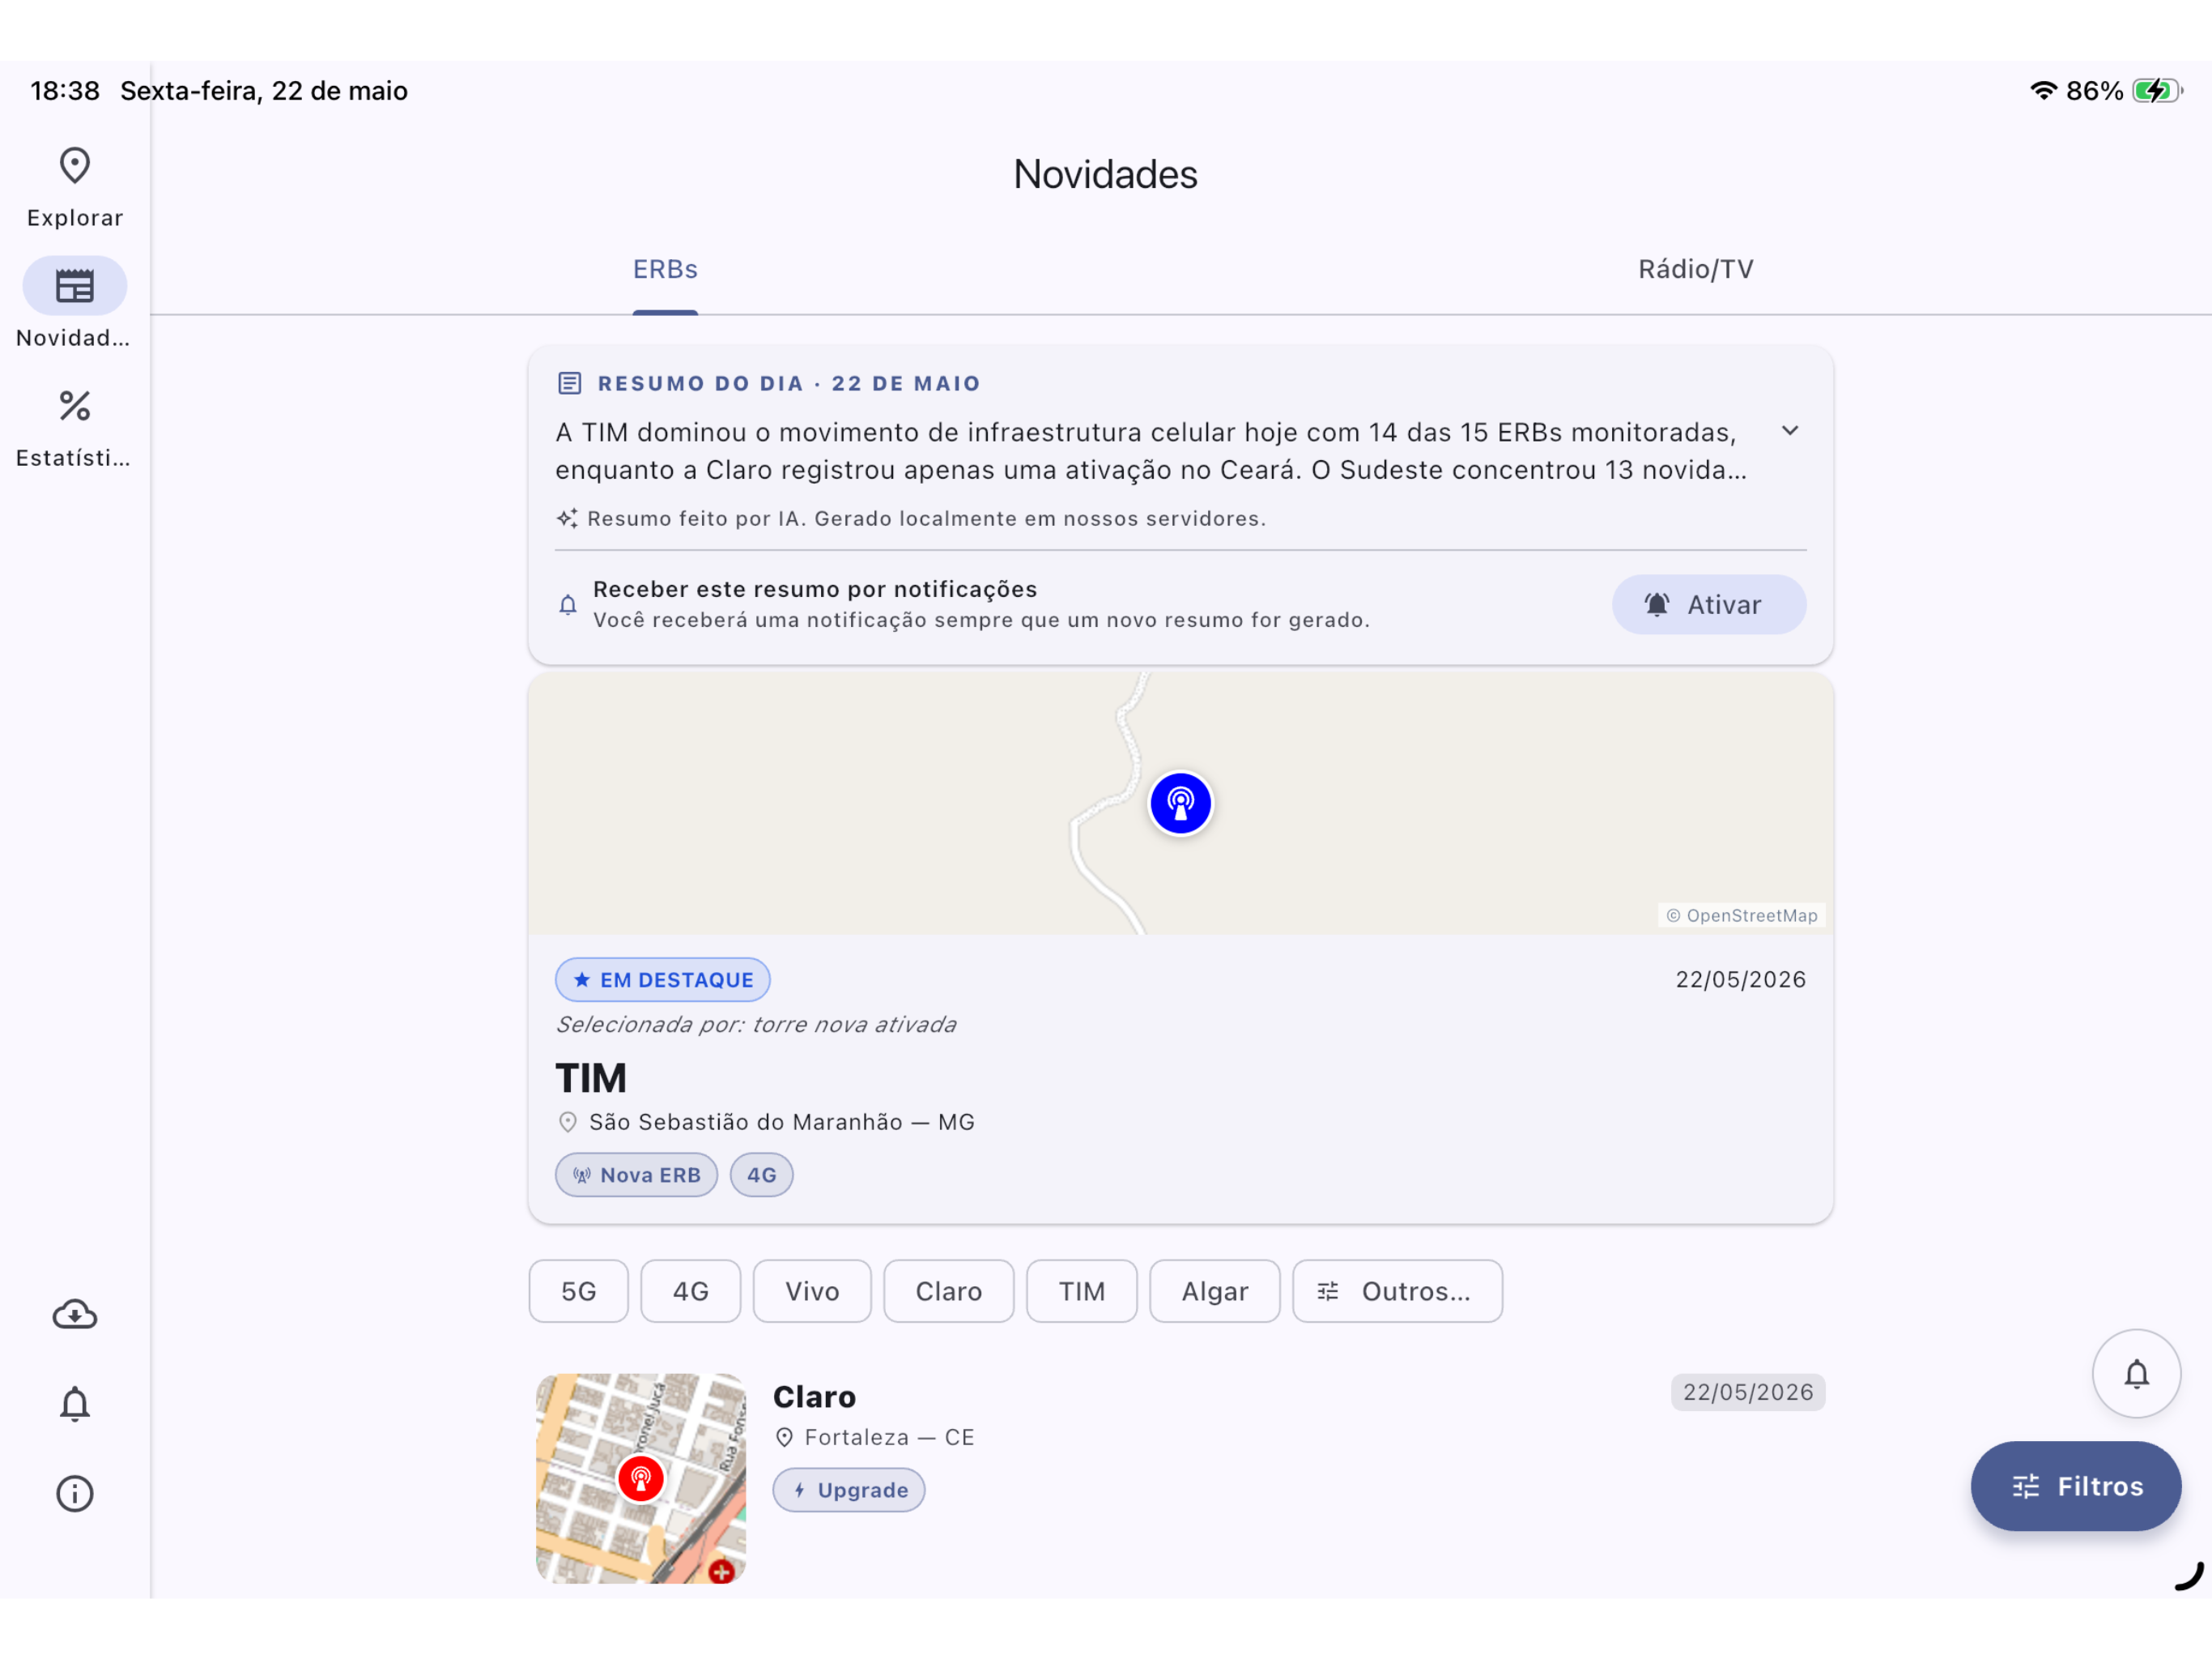Toggle the Claro filter chip

pos(949,1290)
